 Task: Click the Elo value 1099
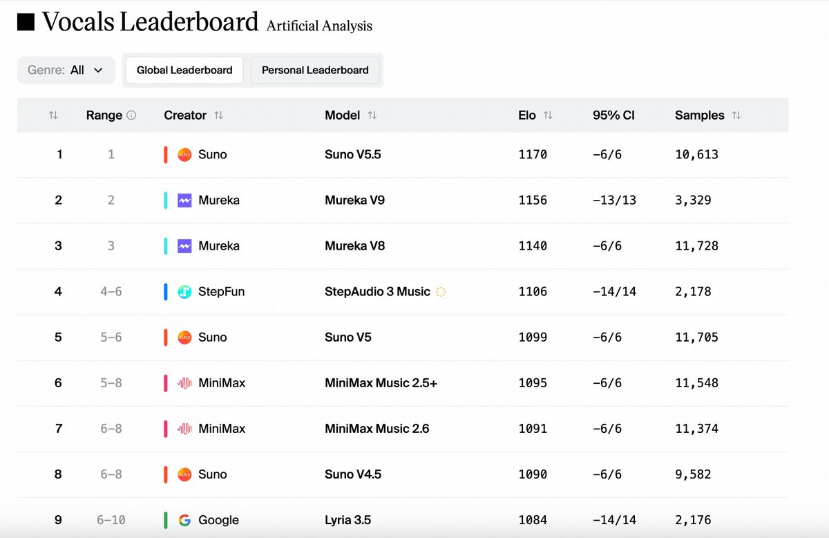point(533,337)
